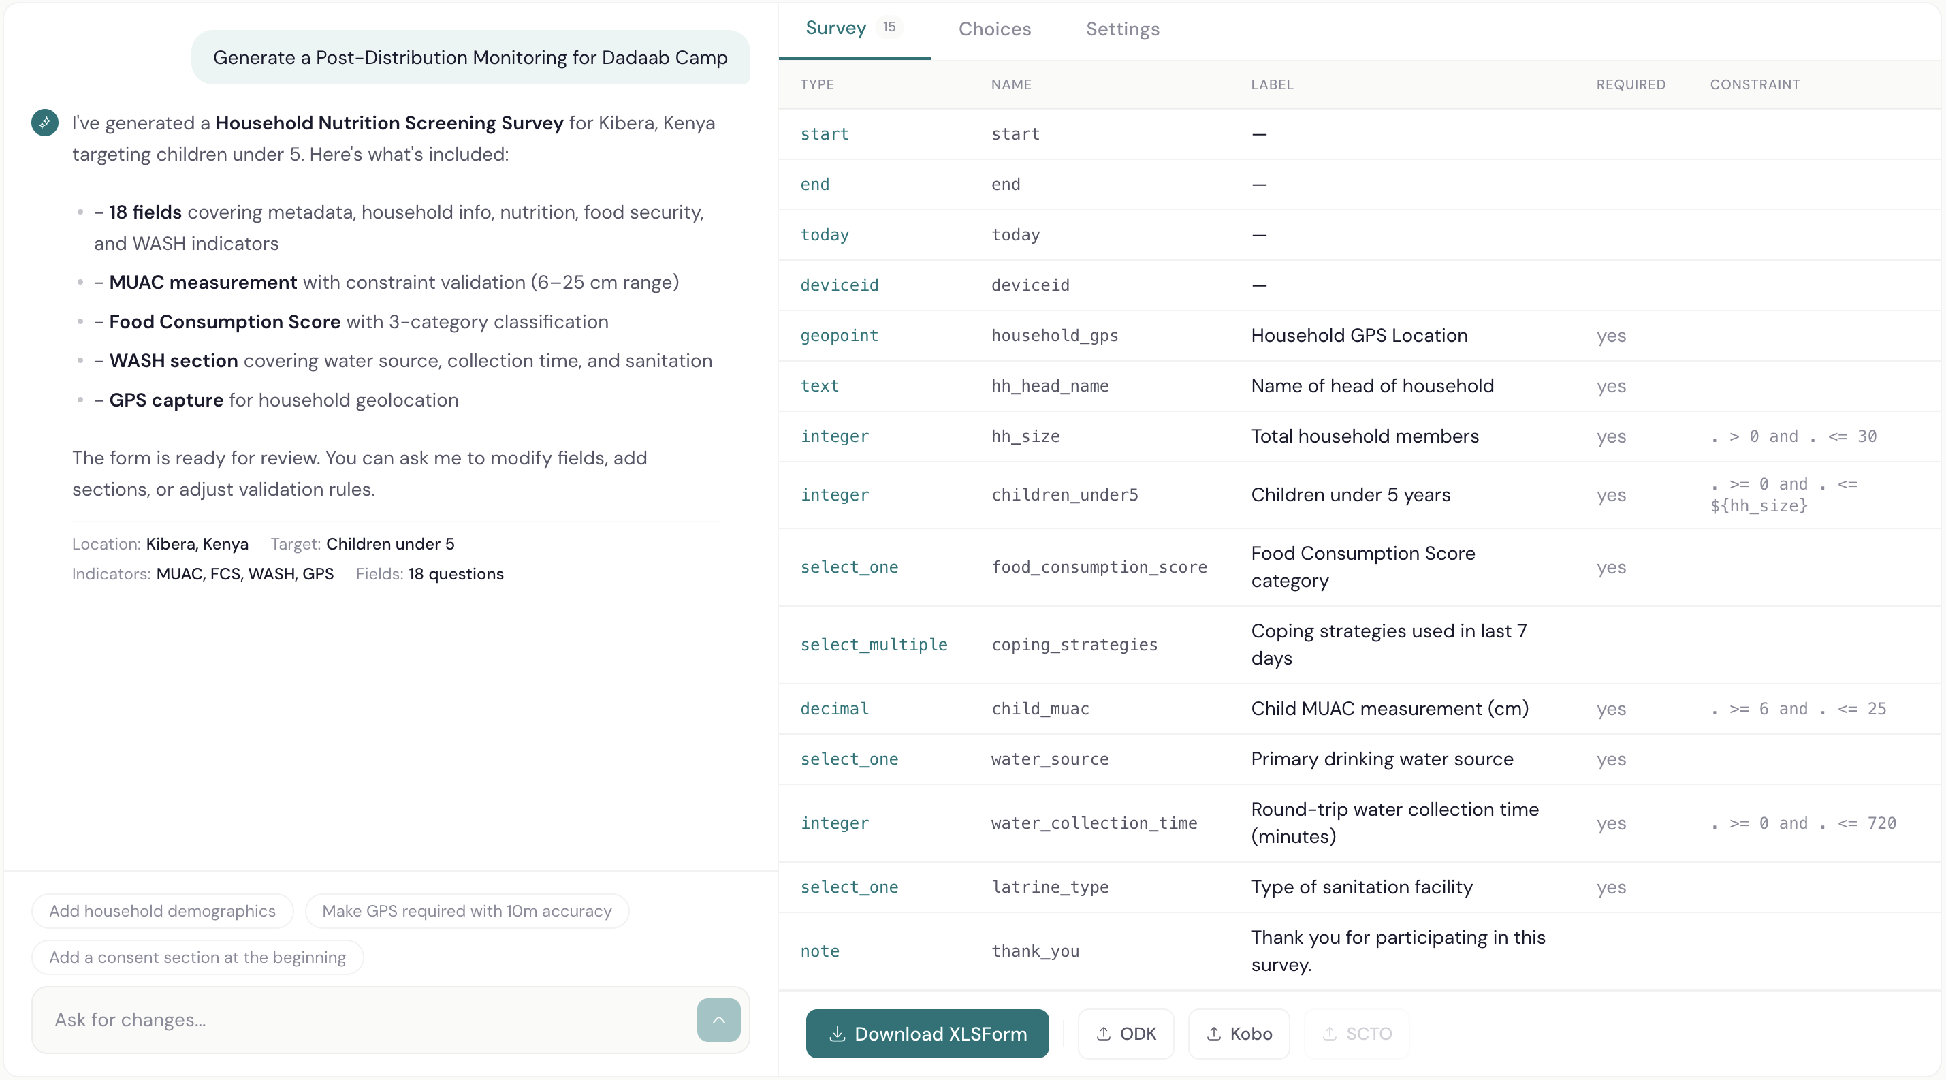
Task: Click the Kobo export button
Action: pyautogui.click(x=1238, y=1034)
